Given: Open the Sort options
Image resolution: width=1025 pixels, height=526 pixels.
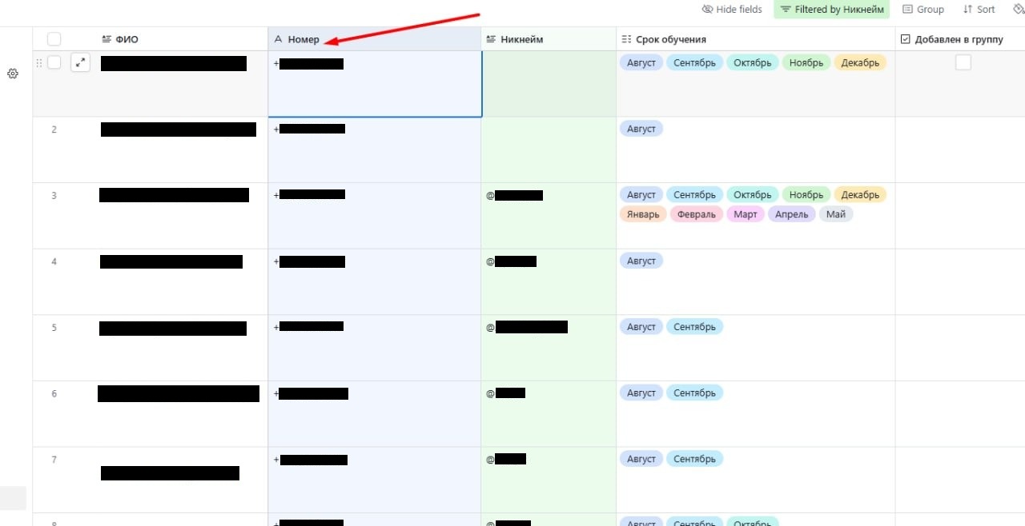Looking at the screenshot, I should (979, 10).
